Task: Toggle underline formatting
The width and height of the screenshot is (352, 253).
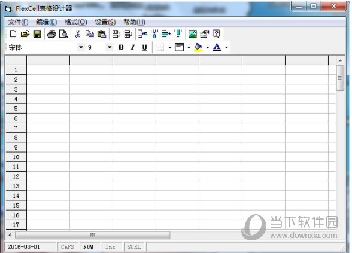Action: 145,47
